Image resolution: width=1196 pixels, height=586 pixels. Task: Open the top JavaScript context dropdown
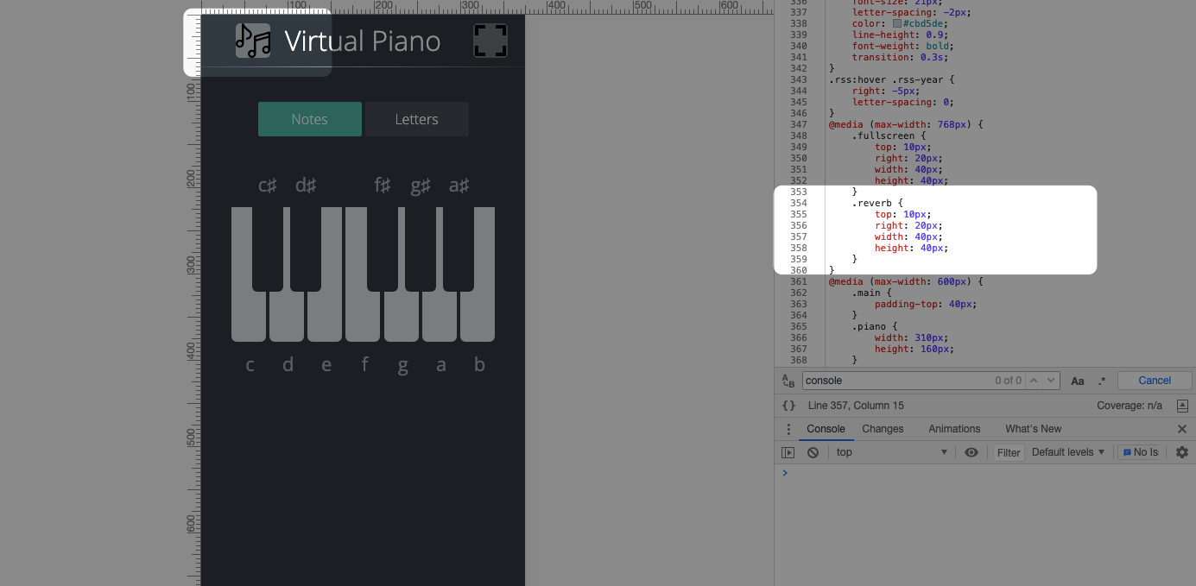(892, 452)
